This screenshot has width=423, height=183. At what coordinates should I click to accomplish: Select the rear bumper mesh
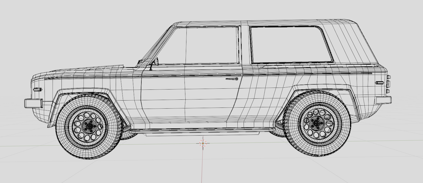pyautogui.click(x=383, y=100)
